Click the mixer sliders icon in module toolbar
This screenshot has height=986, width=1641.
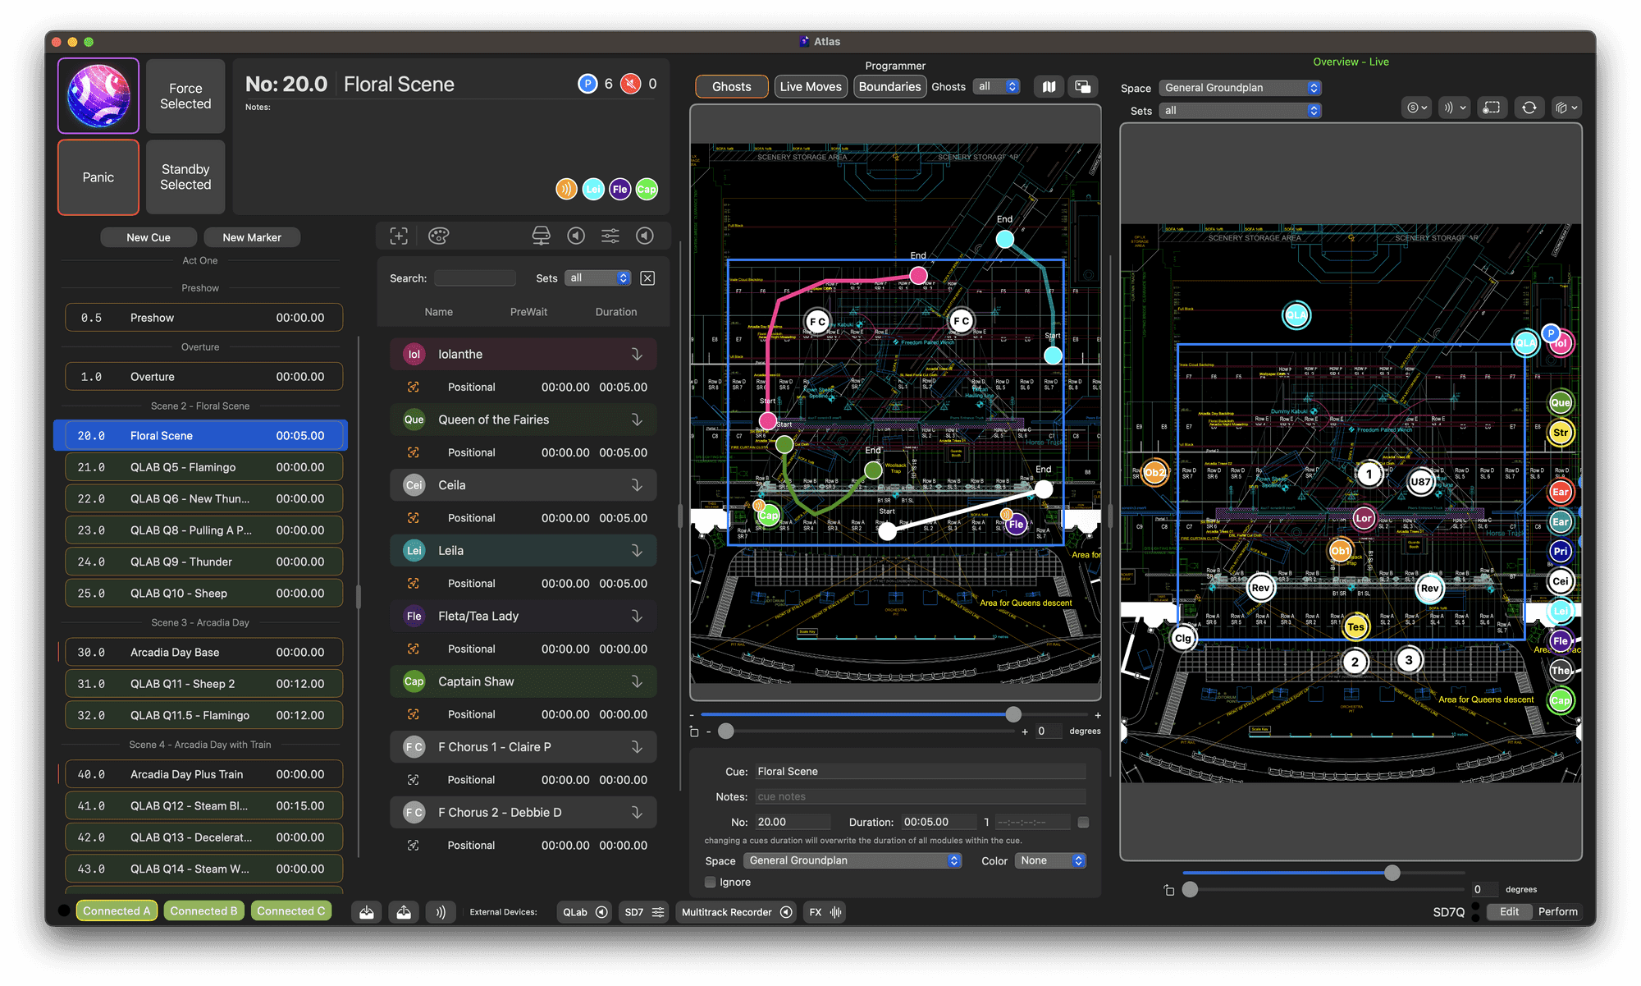(610, 236)
